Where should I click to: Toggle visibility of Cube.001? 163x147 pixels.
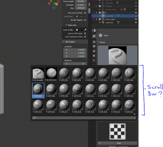click(x=136, y=22)
